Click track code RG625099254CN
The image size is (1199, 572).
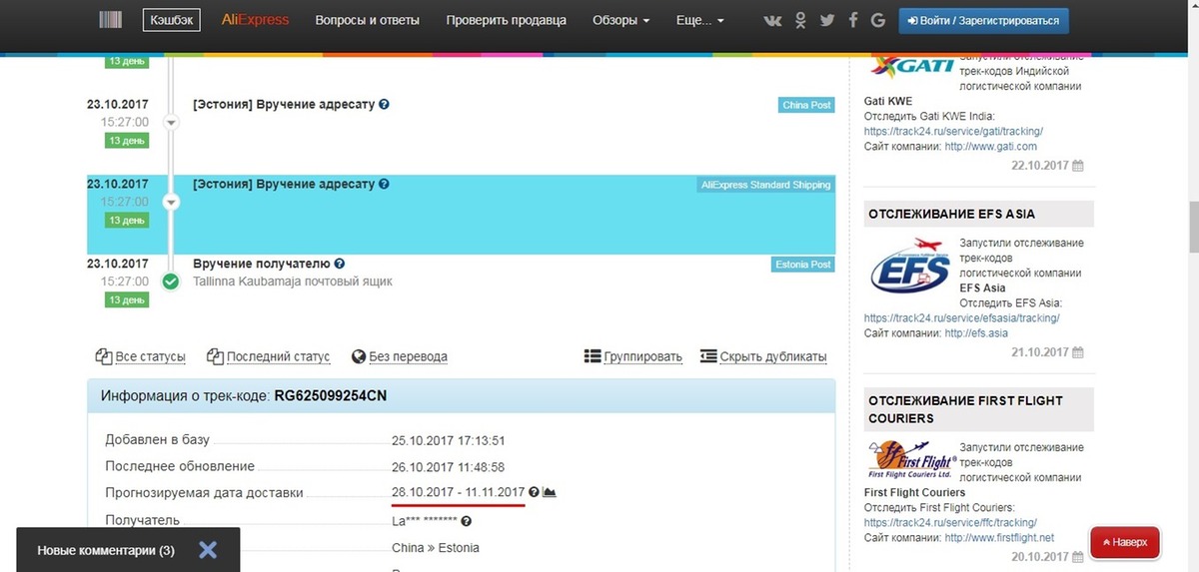click(x=330, y=396)
